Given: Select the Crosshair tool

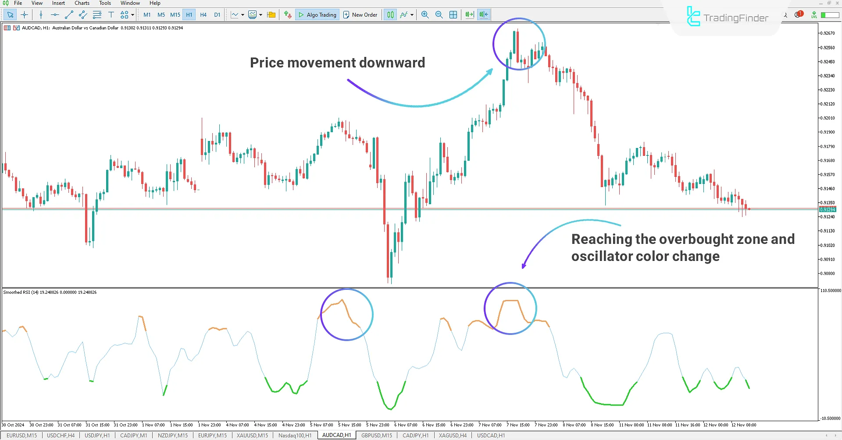Looking at the screenshot, I should [x=25, y=14].
